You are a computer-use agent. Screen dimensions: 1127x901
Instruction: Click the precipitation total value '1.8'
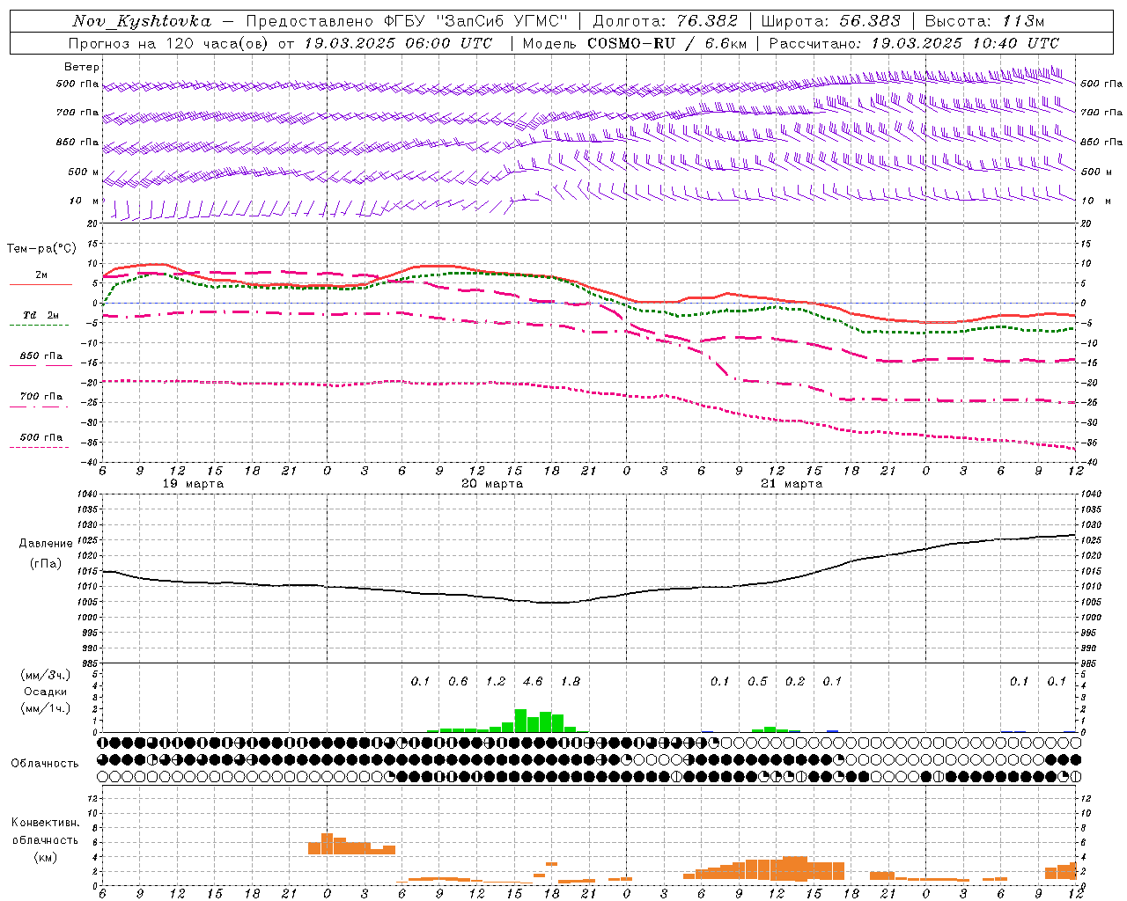571,681
